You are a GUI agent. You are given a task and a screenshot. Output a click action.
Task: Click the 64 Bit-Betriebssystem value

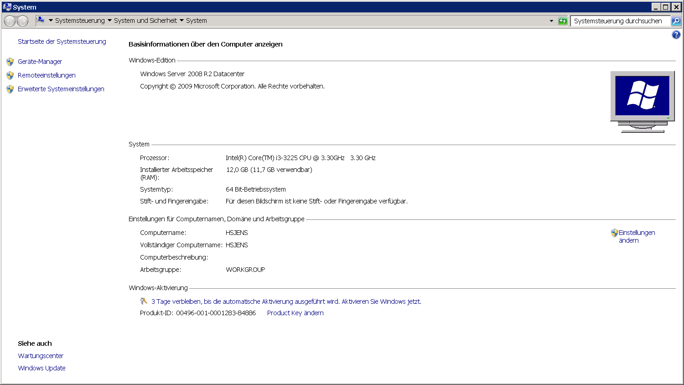click(x=256, y=189)
